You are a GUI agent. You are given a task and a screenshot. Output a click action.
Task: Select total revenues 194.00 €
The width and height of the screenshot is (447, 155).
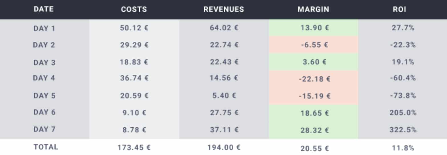(x=224, y=148)
